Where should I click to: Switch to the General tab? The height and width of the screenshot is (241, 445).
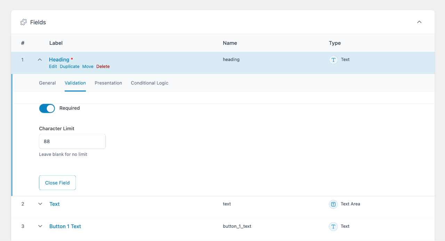pos(47,83)
